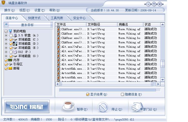Click the Rising lion logo in title bar
This screenshot has height=122, width=188.
click(x=3, y=3)
